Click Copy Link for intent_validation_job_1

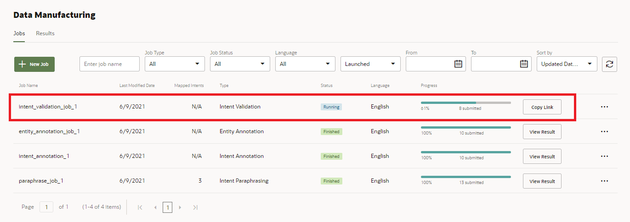[x=542, y=107]
